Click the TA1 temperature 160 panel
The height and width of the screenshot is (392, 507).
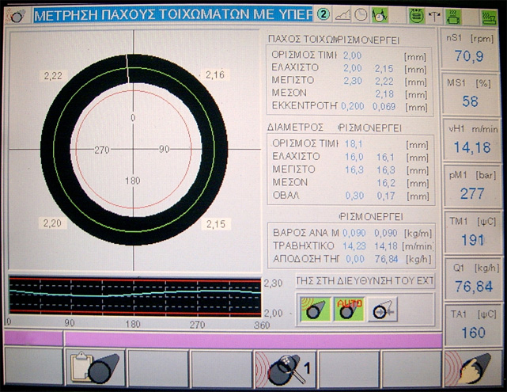(472, 331)
